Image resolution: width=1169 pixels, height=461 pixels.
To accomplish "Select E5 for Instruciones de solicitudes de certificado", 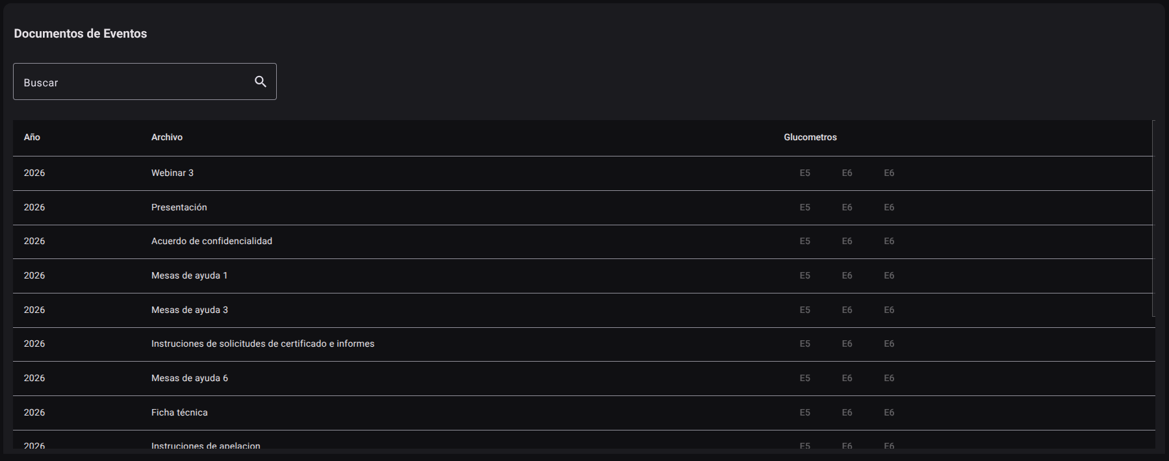I will click(805, 344).
